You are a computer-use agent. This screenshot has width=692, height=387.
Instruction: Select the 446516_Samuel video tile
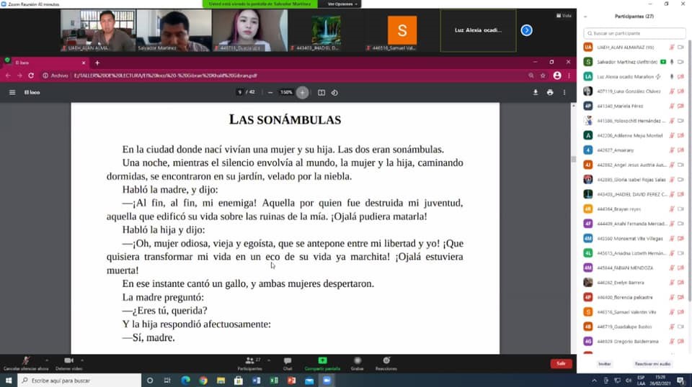402,30
